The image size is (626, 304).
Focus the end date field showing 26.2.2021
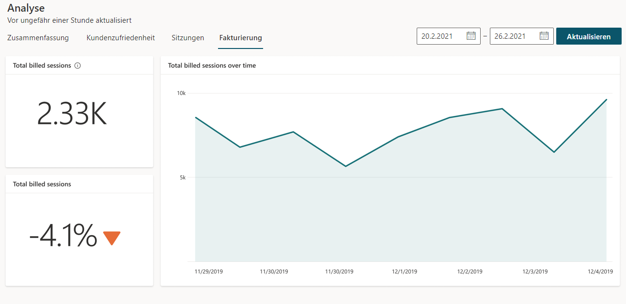pyautogui.click(x=514, y=36)
